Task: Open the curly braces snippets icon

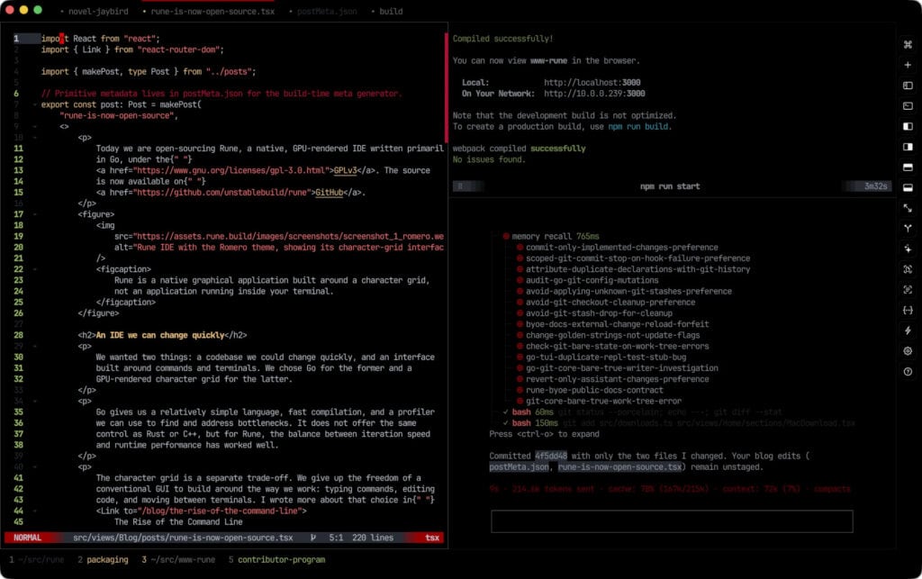Action: [908, 311]
